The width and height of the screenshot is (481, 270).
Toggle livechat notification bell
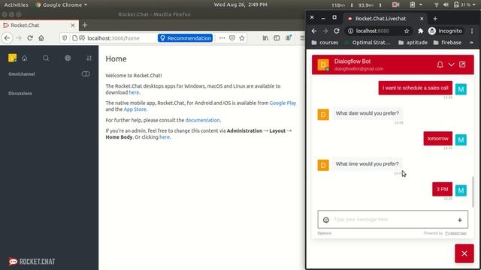440,64
